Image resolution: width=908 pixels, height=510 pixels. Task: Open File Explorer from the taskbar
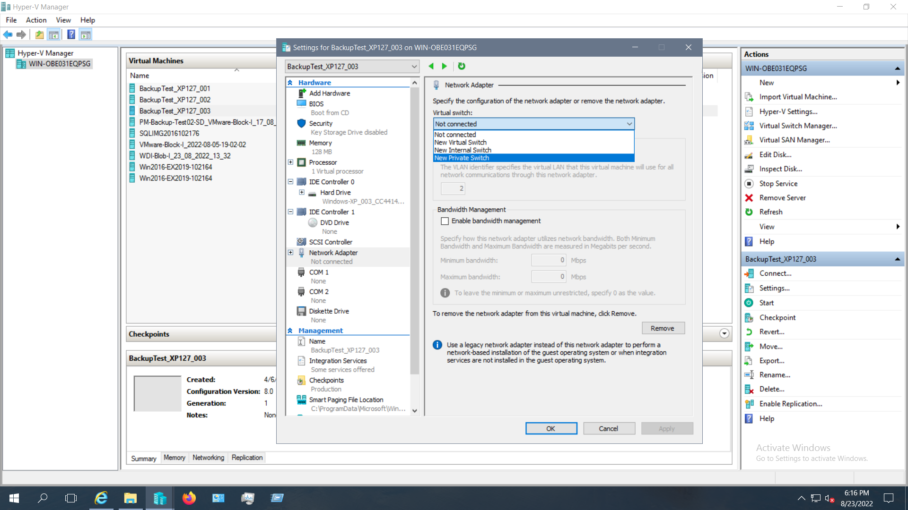click(131, 498)
